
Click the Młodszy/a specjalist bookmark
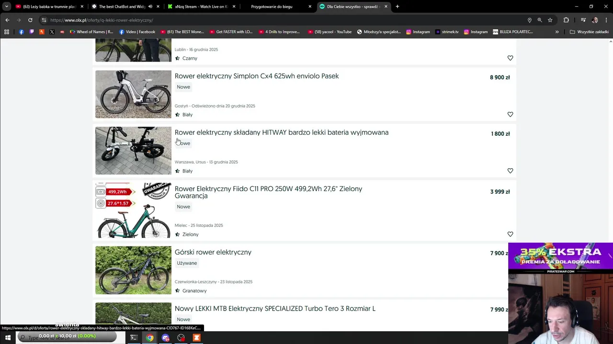[x=379, y=32]
